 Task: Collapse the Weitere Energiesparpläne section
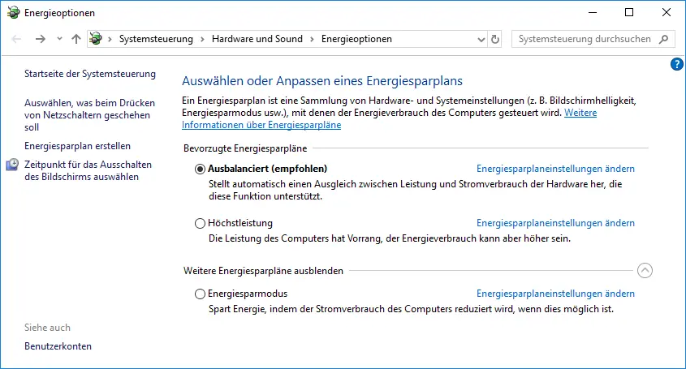645,270
